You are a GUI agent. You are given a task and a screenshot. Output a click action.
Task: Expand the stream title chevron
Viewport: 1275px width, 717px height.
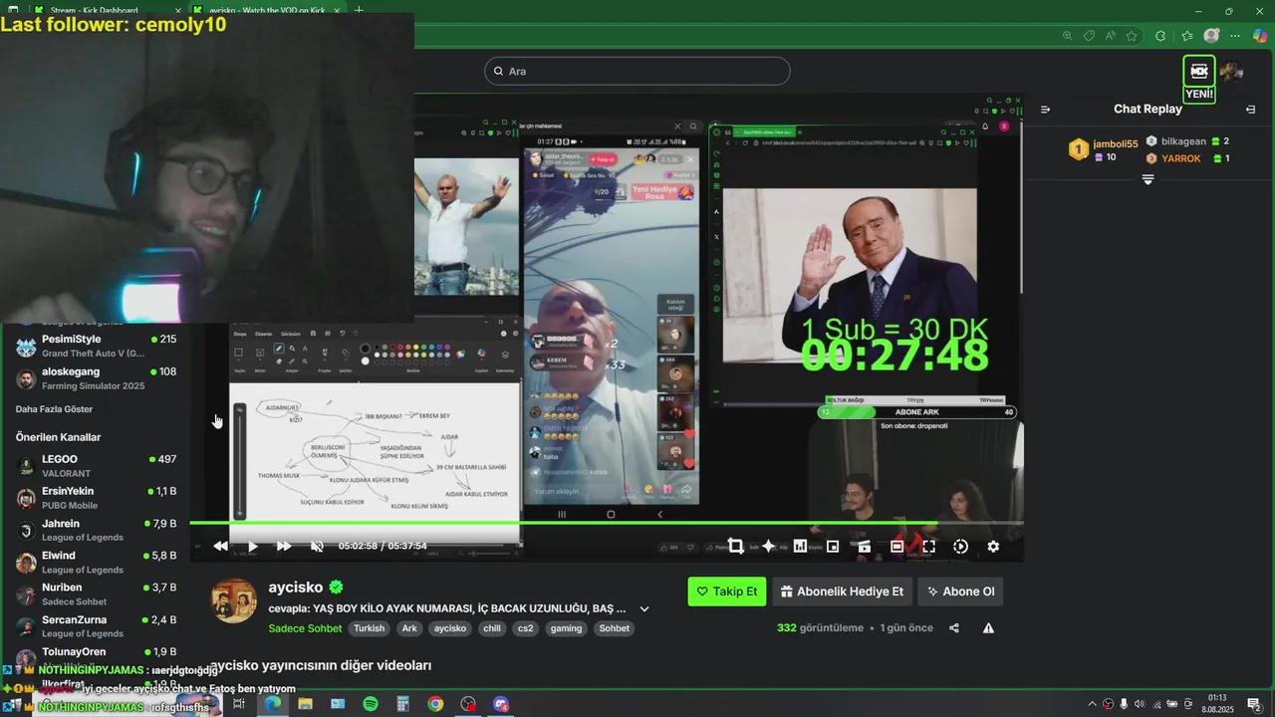(644, 608)
